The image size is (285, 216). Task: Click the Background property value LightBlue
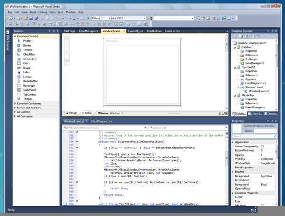[266, 176]
